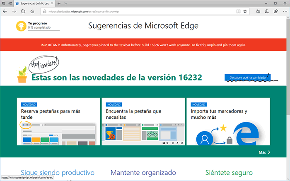This screenshot has height=181, width=290.
Task: Open Settings and more ellipsis menu
Action: pos(285,12)
